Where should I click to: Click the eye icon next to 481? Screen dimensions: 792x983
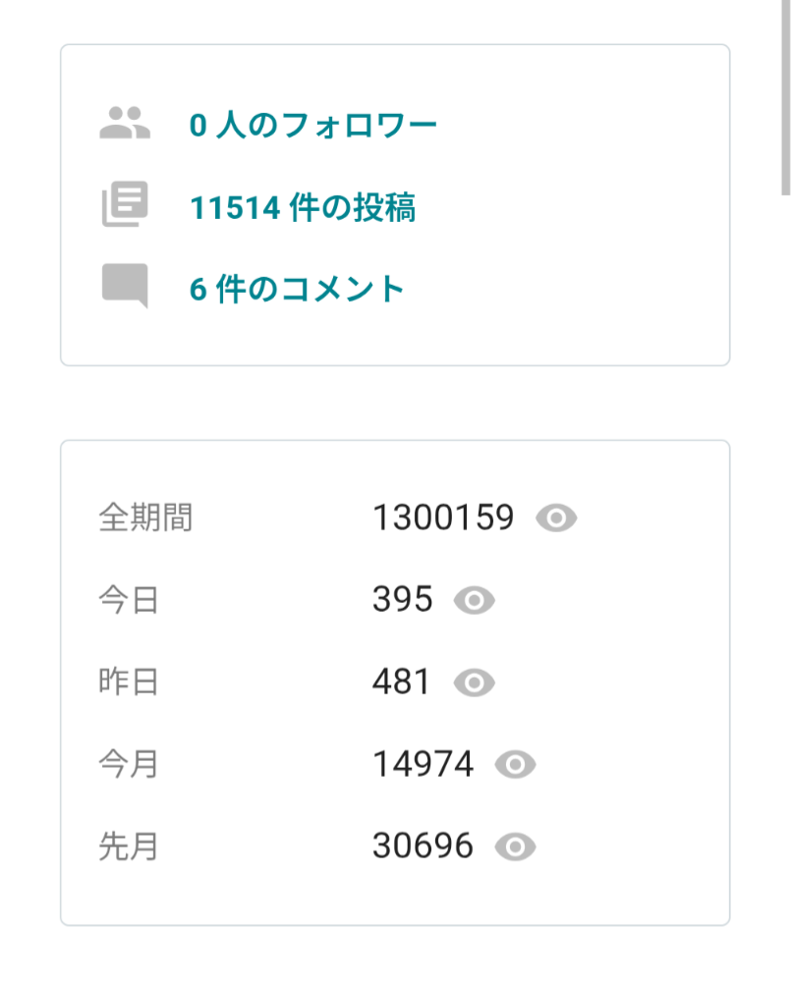pos(474,683)
